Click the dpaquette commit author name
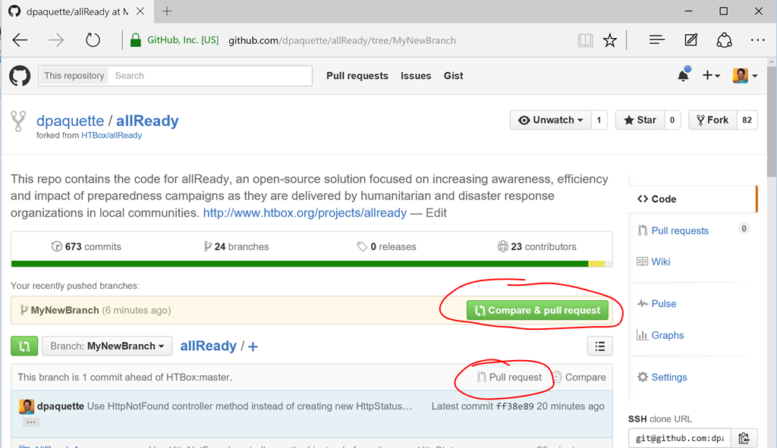The height and width of the screenshot is (448, 777). [61, 406]
